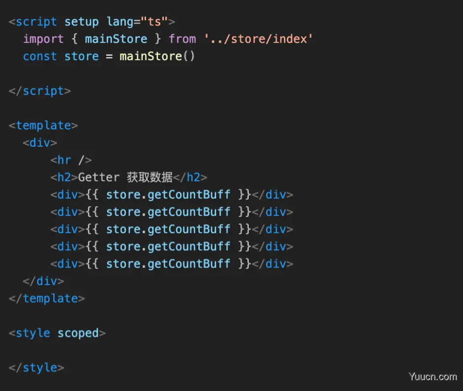Click the 'Getter 获取数据' heading text
463x391 pixels.
[x=125, y=177]
